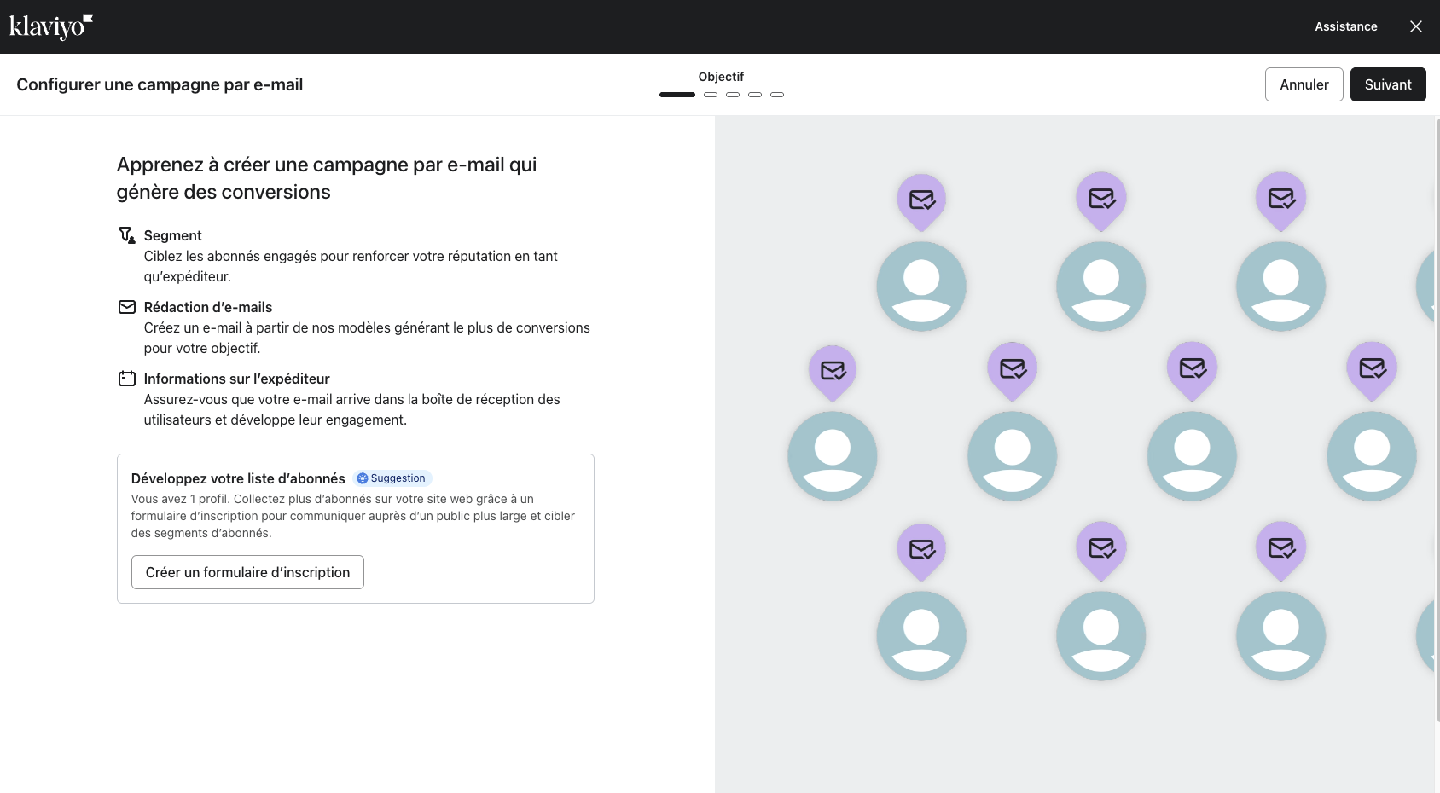Screen dimensions: 1440x793
Task: Click the Développez votre liste d'abonnés heading
Action: (238, 478)
